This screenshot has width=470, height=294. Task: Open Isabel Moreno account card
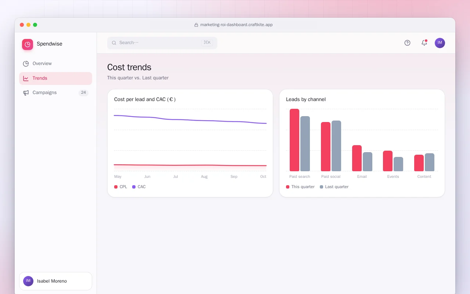pyautogui.click(x=55, y=281)
